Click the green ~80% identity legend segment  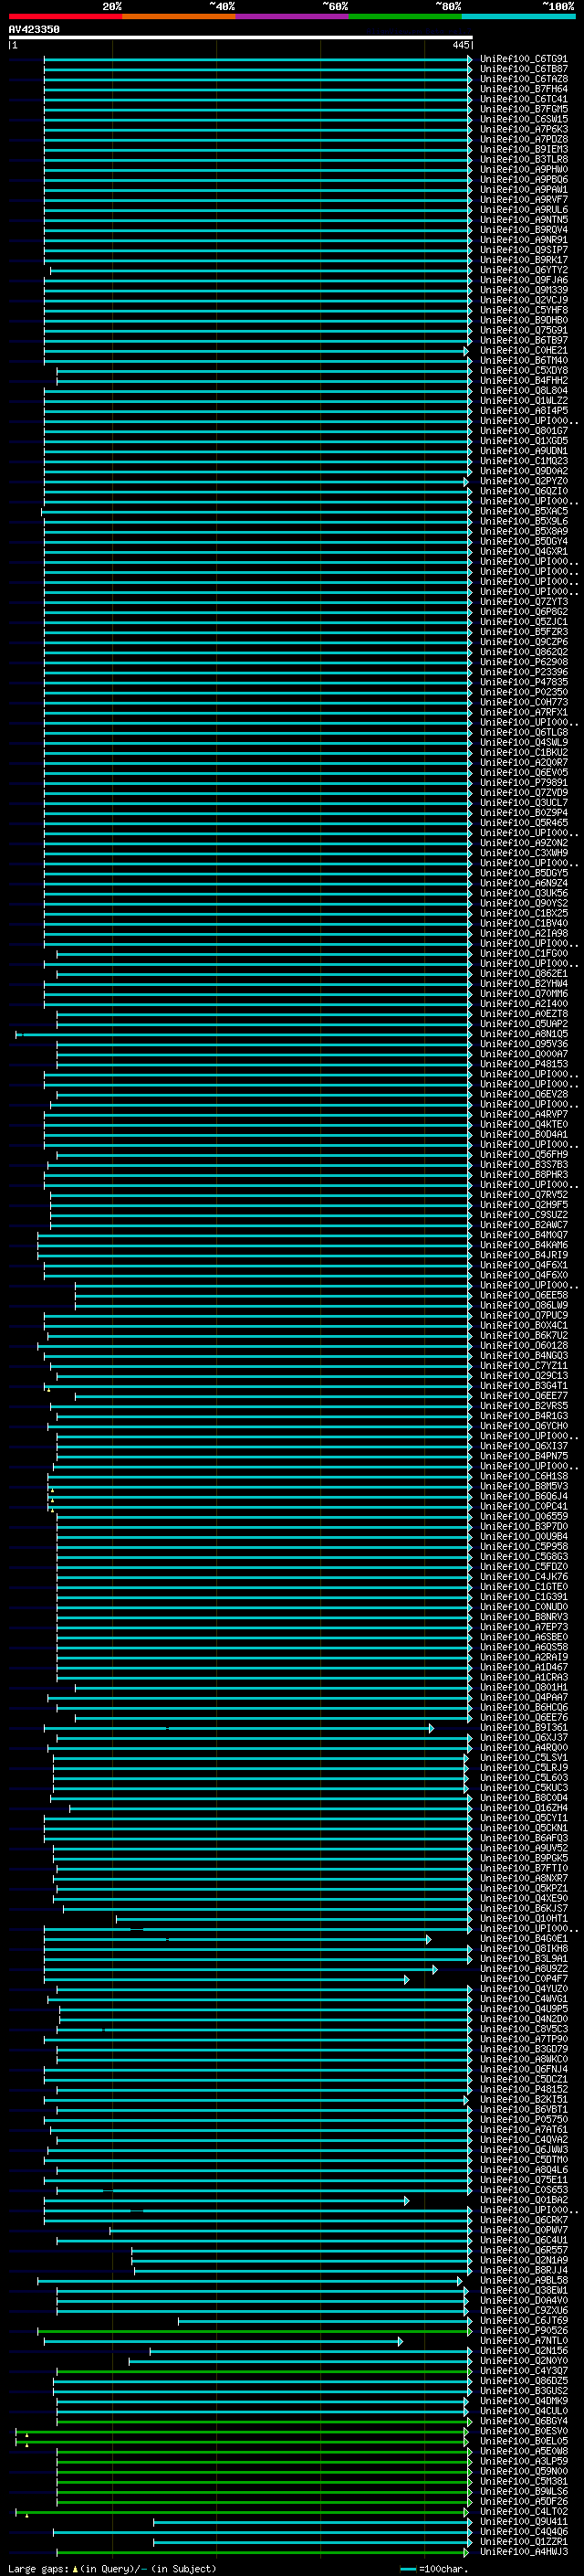click(405, 16)
